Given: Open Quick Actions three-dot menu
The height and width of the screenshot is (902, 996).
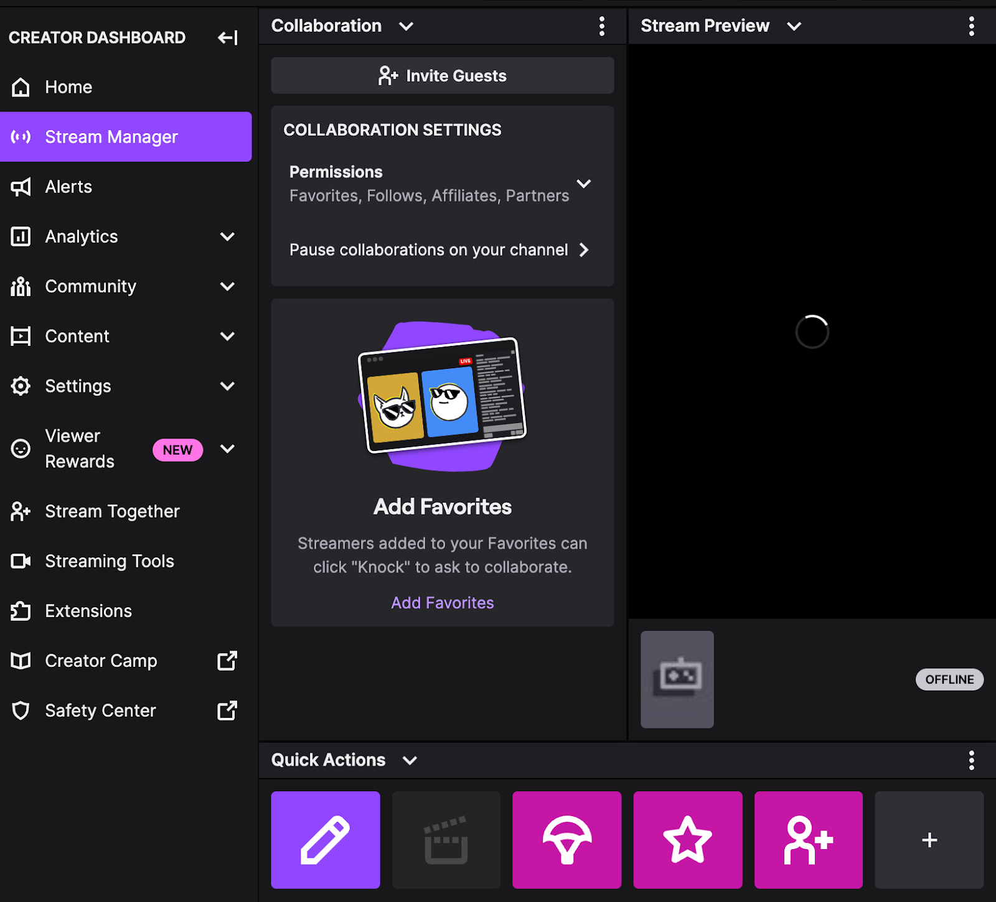Looking at the screenshot, I should point(972,760).
